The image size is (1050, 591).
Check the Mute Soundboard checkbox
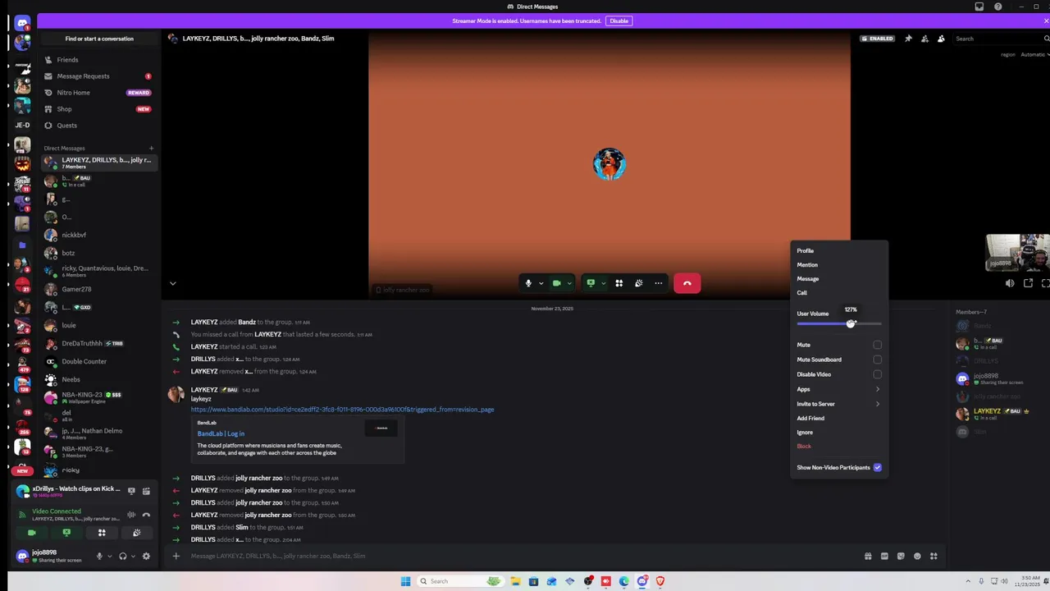(x=877, y=360)
